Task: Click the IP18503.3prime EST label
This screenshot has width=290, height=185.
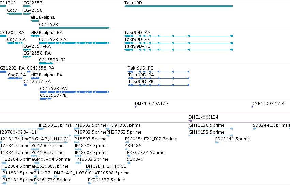Action: point(92,159)
